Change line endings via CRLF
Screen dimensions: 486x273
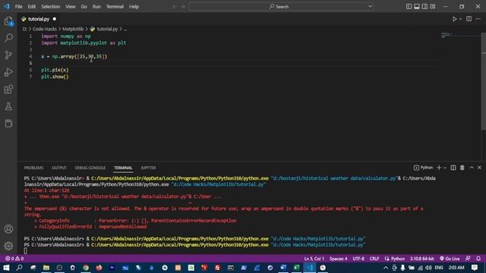point(374,259)
